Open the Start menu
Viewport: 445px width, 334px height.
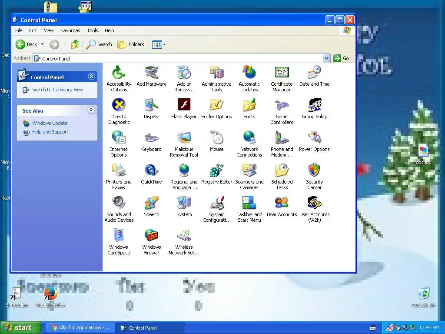point(21,327)
